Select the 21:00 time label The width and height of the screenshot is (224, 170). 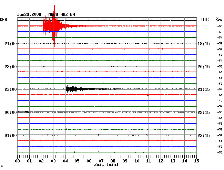[11, 44]
